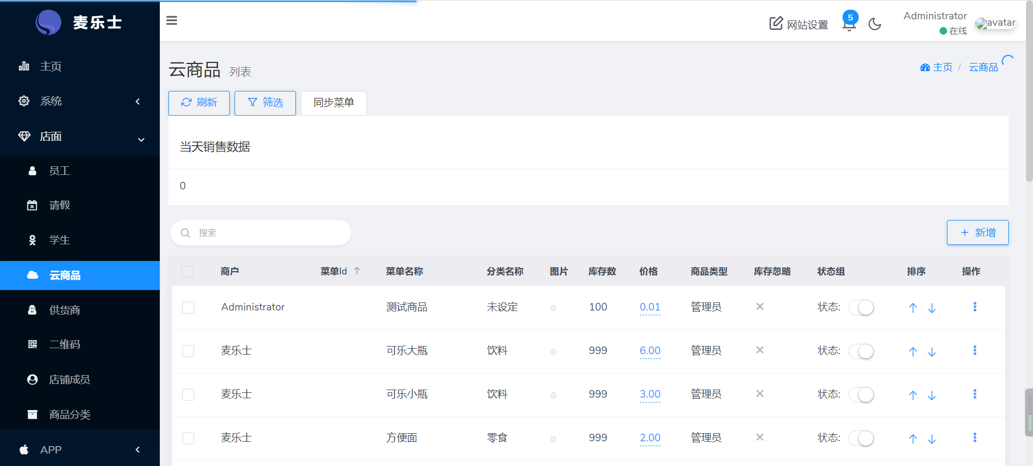This screenshot has height=466, width=1033.
Task: Move 测试商品 row up with arrow
Action: click(913, 308)
